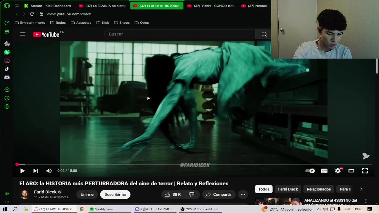
Task: Expand more filter chips with right arrow
Action: 361,189
